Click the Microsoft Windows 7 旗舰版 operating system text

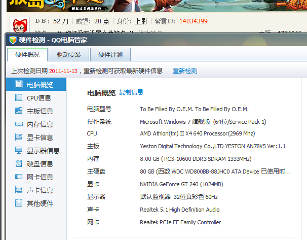[203, 122]
